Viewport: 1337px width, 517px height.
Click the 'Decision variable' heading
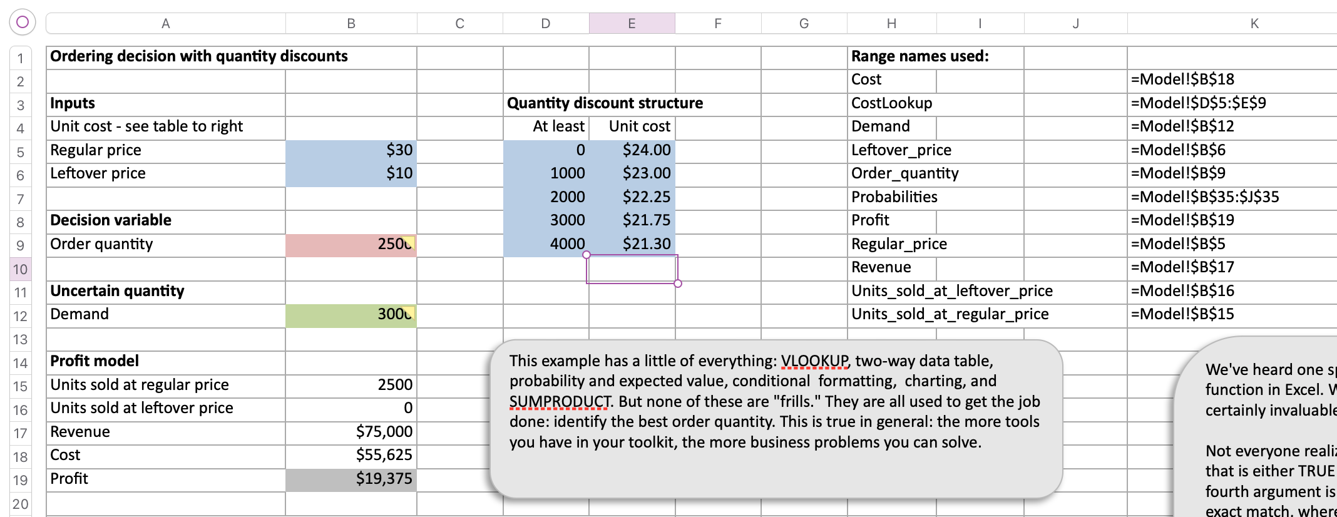pyautogui.click(x=111, y=220)
